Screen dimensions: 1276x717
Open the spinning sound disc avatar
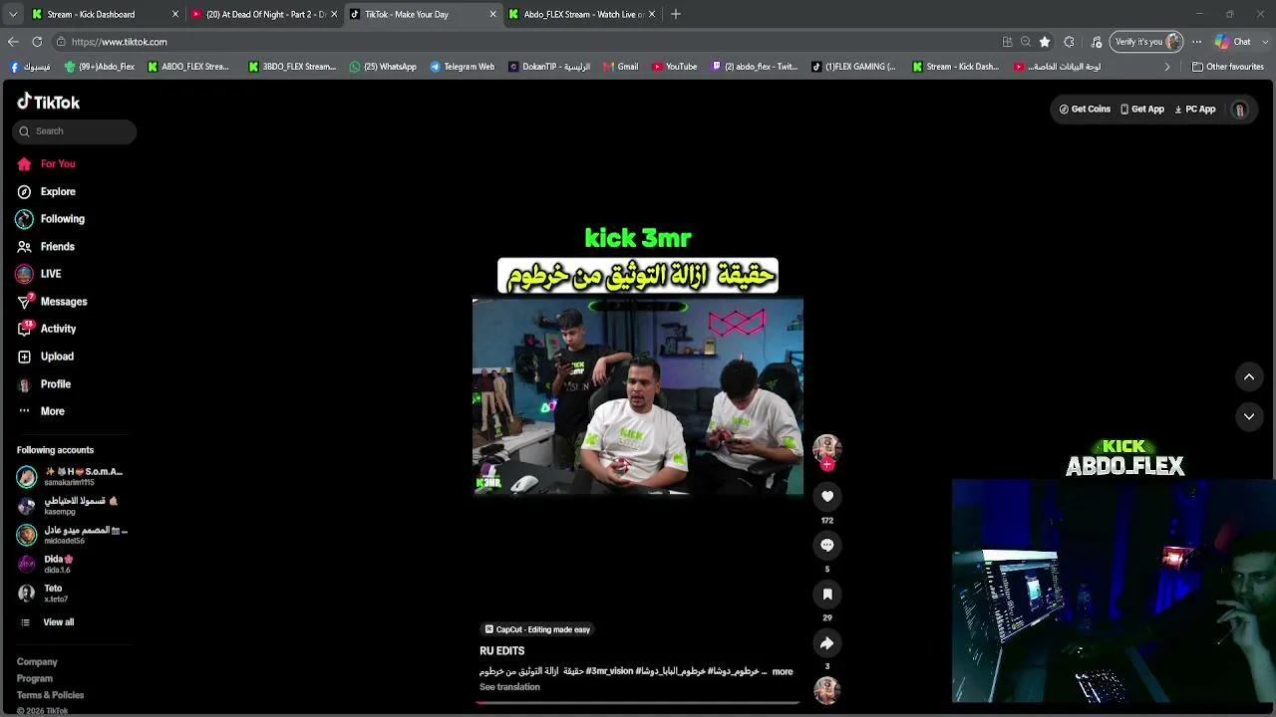pos(826,689)
